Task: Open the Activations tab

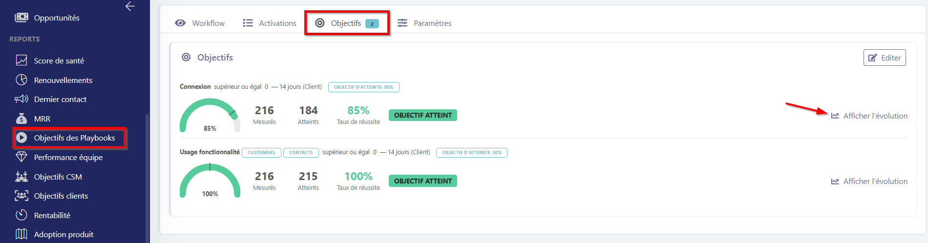Action: (x=270, y=23)
